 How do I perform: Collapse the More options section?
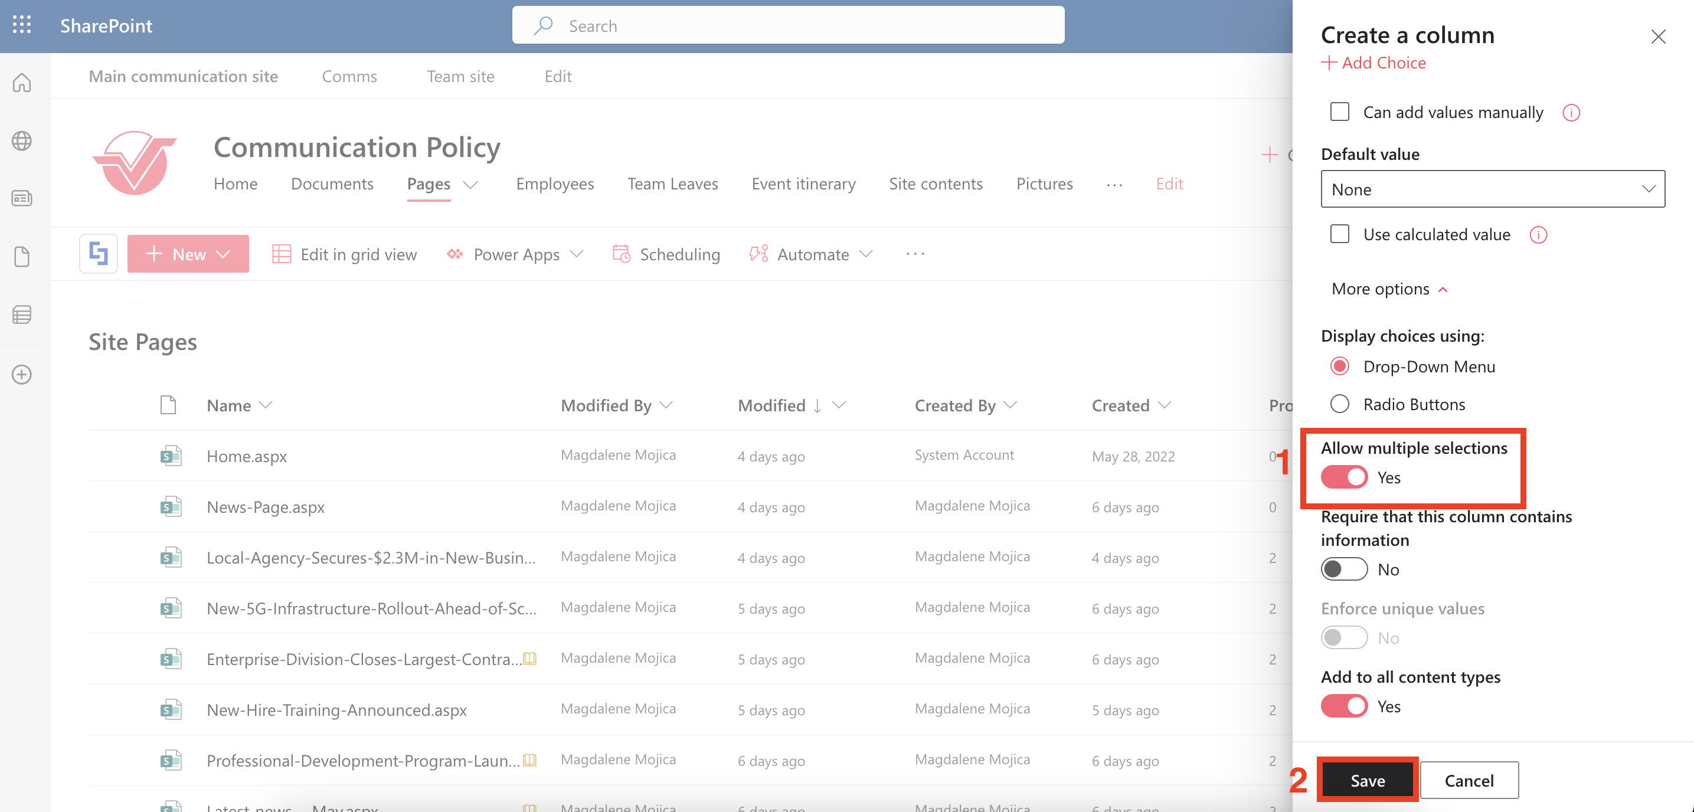click(x=1389, y=289)
